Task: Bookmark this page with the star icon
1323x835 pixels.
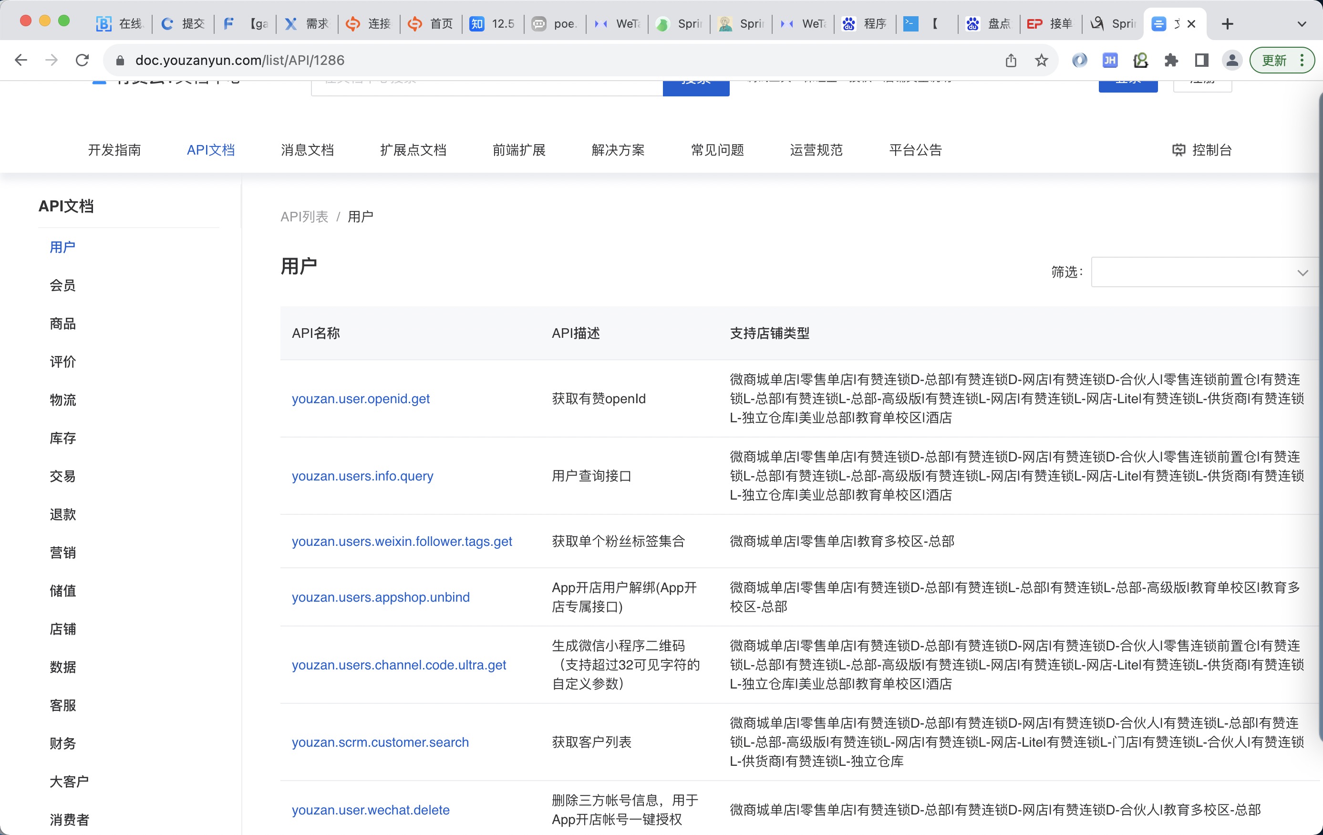Action: 1041,60
